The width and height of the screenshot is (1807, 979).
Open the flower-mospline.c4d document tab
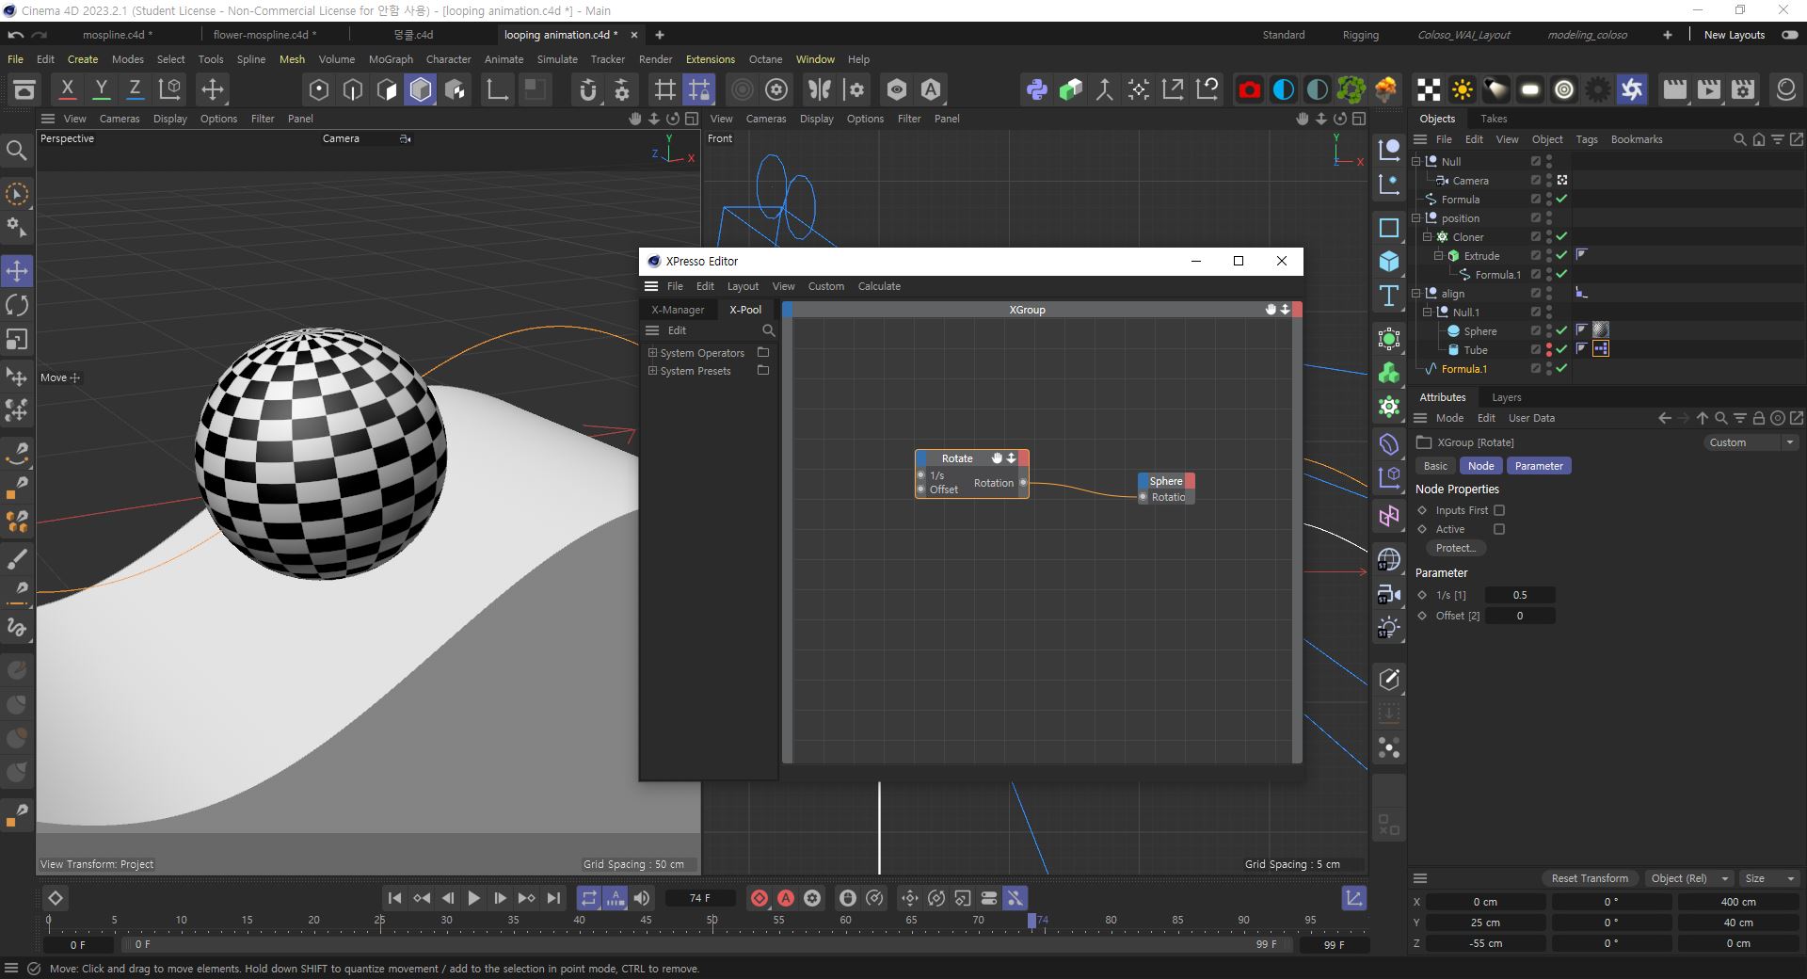(x=265, y=35)
